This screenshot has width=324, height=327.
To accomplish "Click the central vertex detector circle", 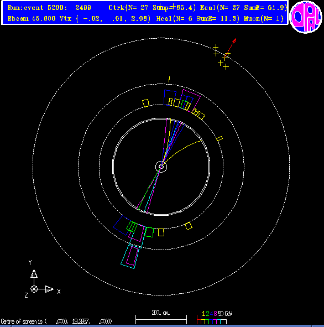I will click(x=161, y=167).
